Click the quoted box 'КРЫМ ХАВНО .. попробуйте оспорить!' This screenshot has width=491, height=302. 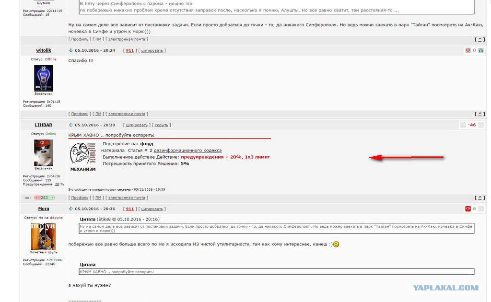277,272
